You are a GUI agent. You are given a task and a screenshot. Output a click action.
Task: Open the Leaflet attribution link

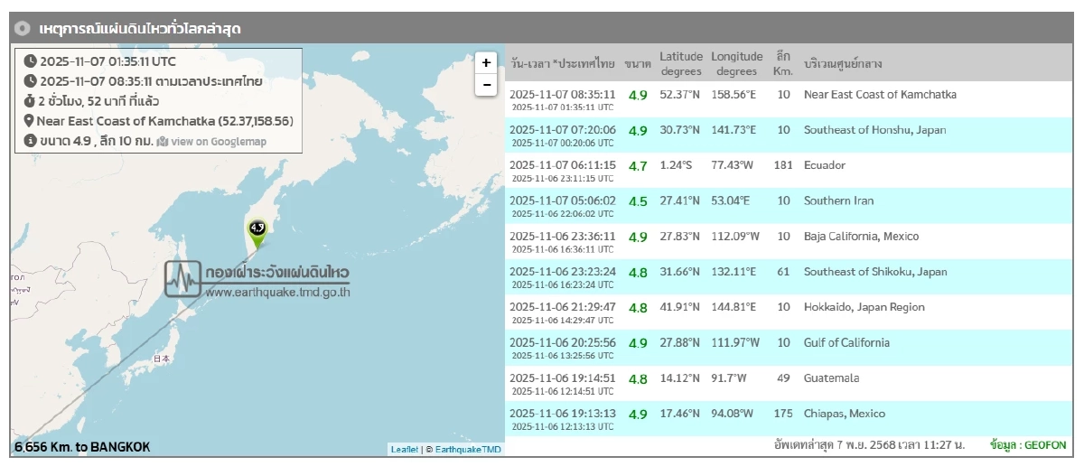[x=404, y=449]
